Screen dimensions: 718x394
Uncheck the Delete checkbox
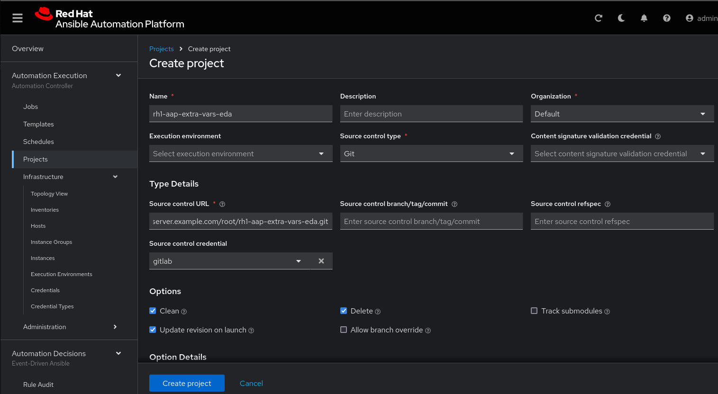[344, 311]
